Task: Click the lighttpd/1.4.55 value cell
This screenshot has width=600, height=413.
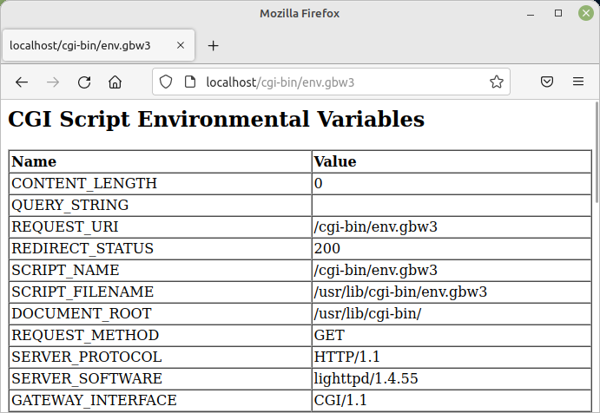Action: click(x=359, y=378)
